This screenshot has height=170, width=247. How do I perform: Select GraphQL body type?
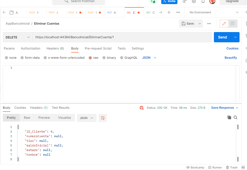coord(129,58)
